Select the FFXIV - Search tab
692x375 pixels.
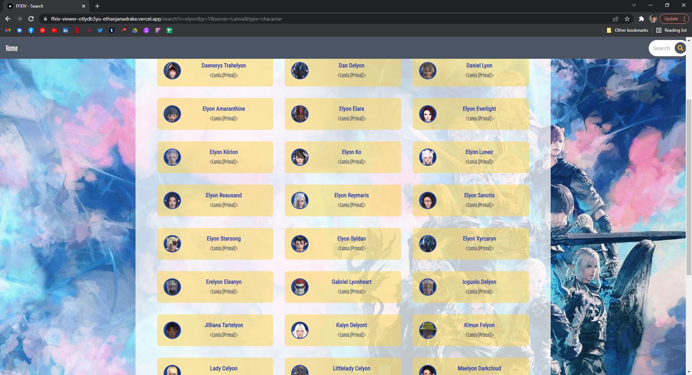click(x=43, y=6)
